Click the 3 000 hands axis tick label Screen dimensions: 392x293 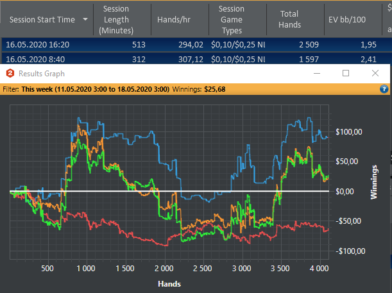click(x=241, y=269)
